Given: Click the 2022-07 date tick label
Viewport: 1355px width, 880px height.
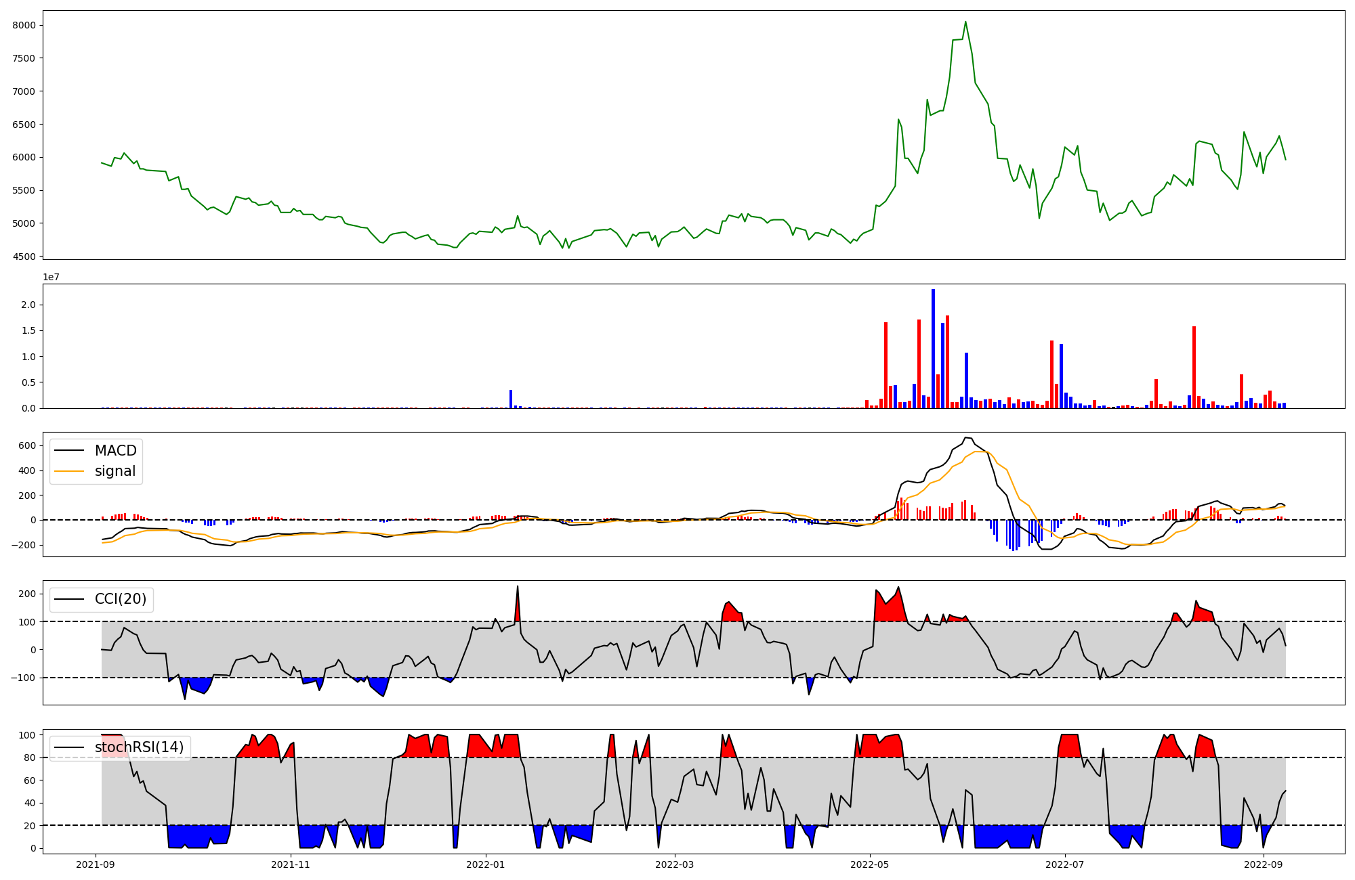Looking at the screenshot, I should click(1065, 864).
